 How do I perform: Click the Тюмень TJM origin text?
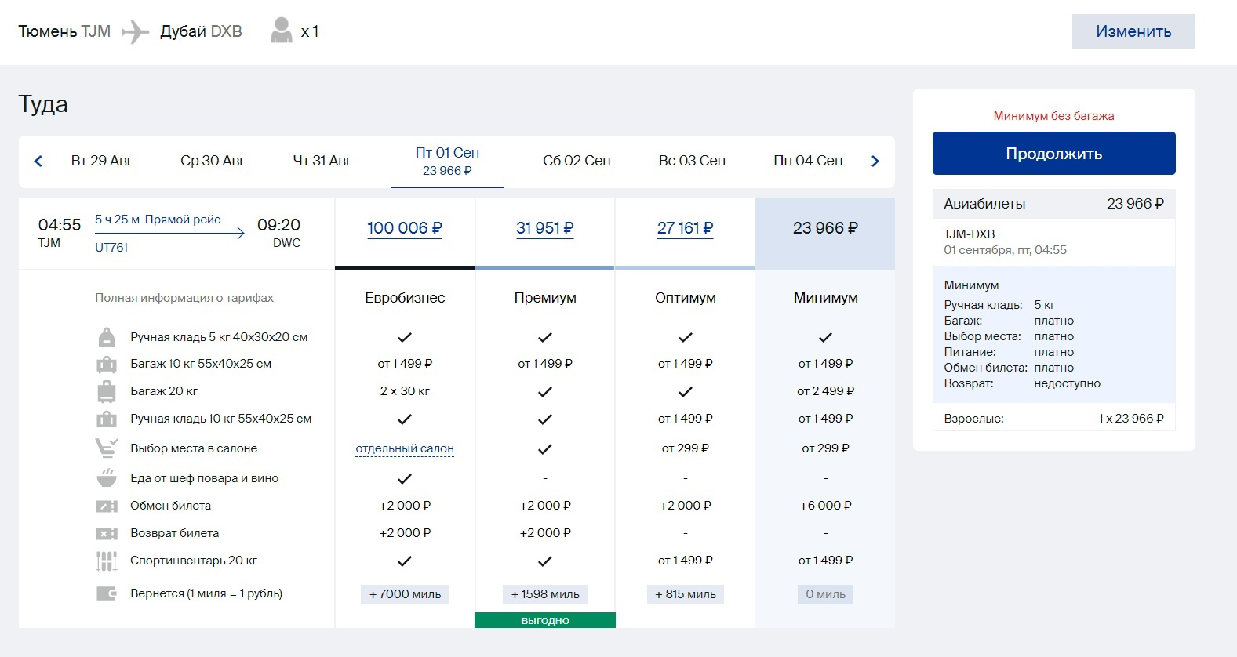[64, 31]
